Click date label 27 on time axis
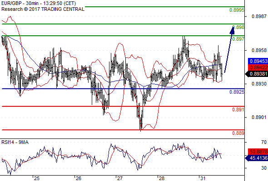The width and height of the screenshot is (268, 181). pyautogui.click(x=119, y=178)
